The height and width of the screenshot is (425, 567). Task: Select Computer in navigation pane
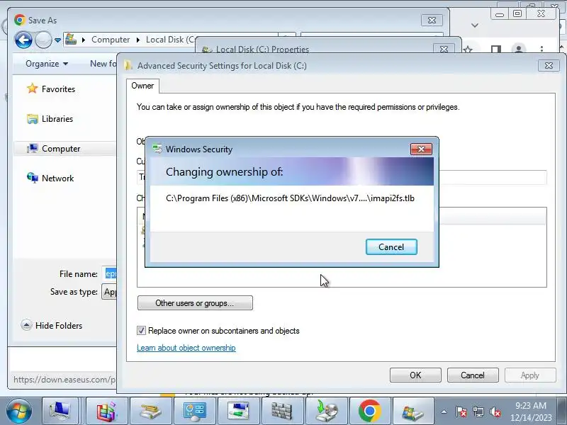point(54,149)
